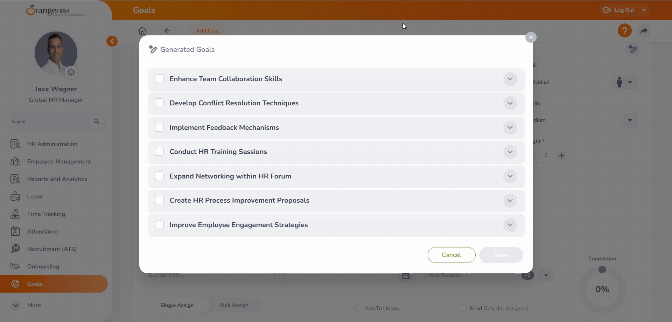This screenshot has width=672, height=322.
Task: Close the Generated Goals dialog with the X
Action: [531, 37]
